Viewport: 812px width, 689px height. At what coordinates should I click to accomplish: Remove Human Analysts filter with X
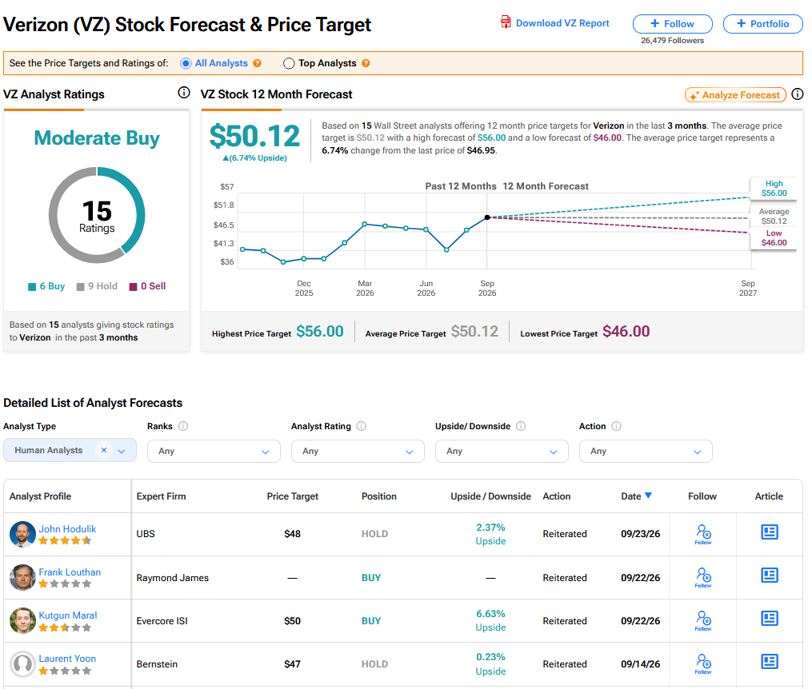[x=104, y=450]
